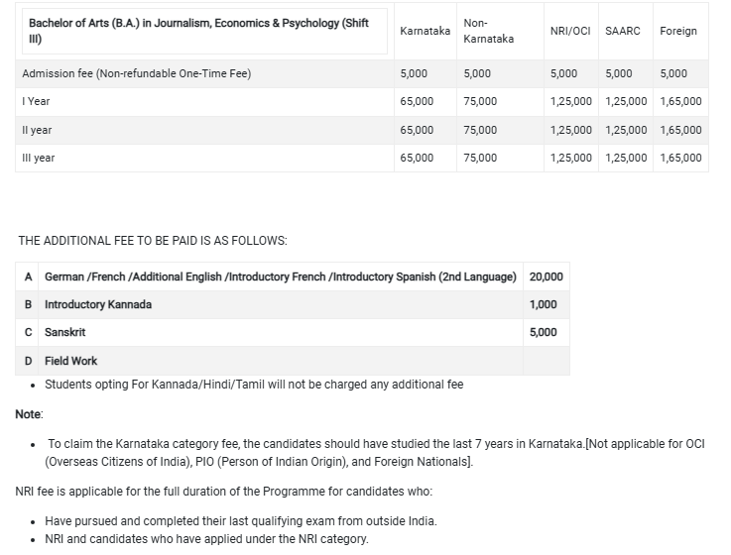Click the III year row label

pos(38,158)
